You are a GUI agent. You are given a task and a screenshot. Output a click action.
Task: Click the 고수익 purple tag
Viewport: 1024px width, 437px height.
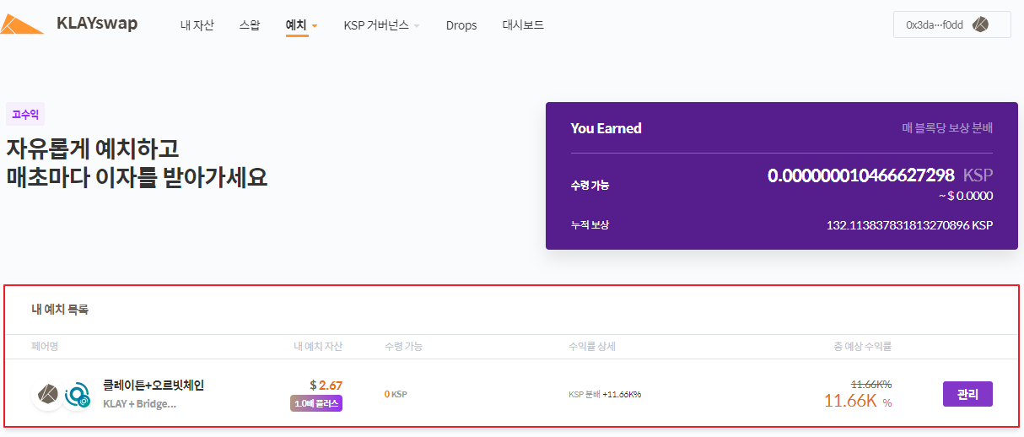(x=25, y=114)
